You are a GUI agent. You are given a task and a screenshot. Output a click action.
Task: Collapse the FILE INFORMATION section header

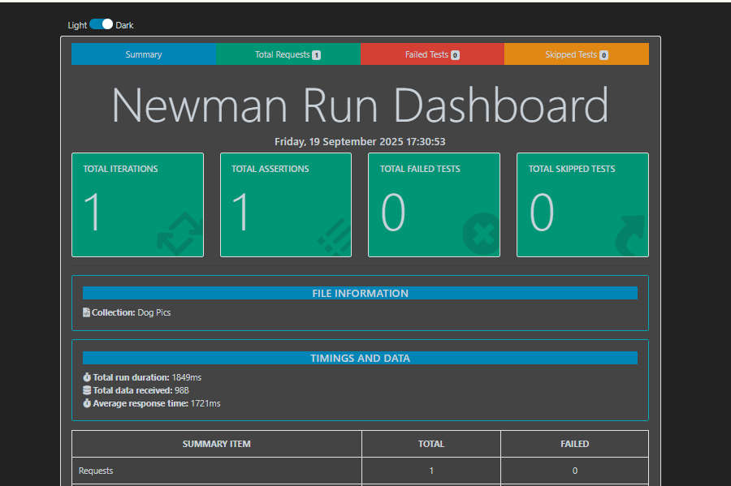(360, 293)
